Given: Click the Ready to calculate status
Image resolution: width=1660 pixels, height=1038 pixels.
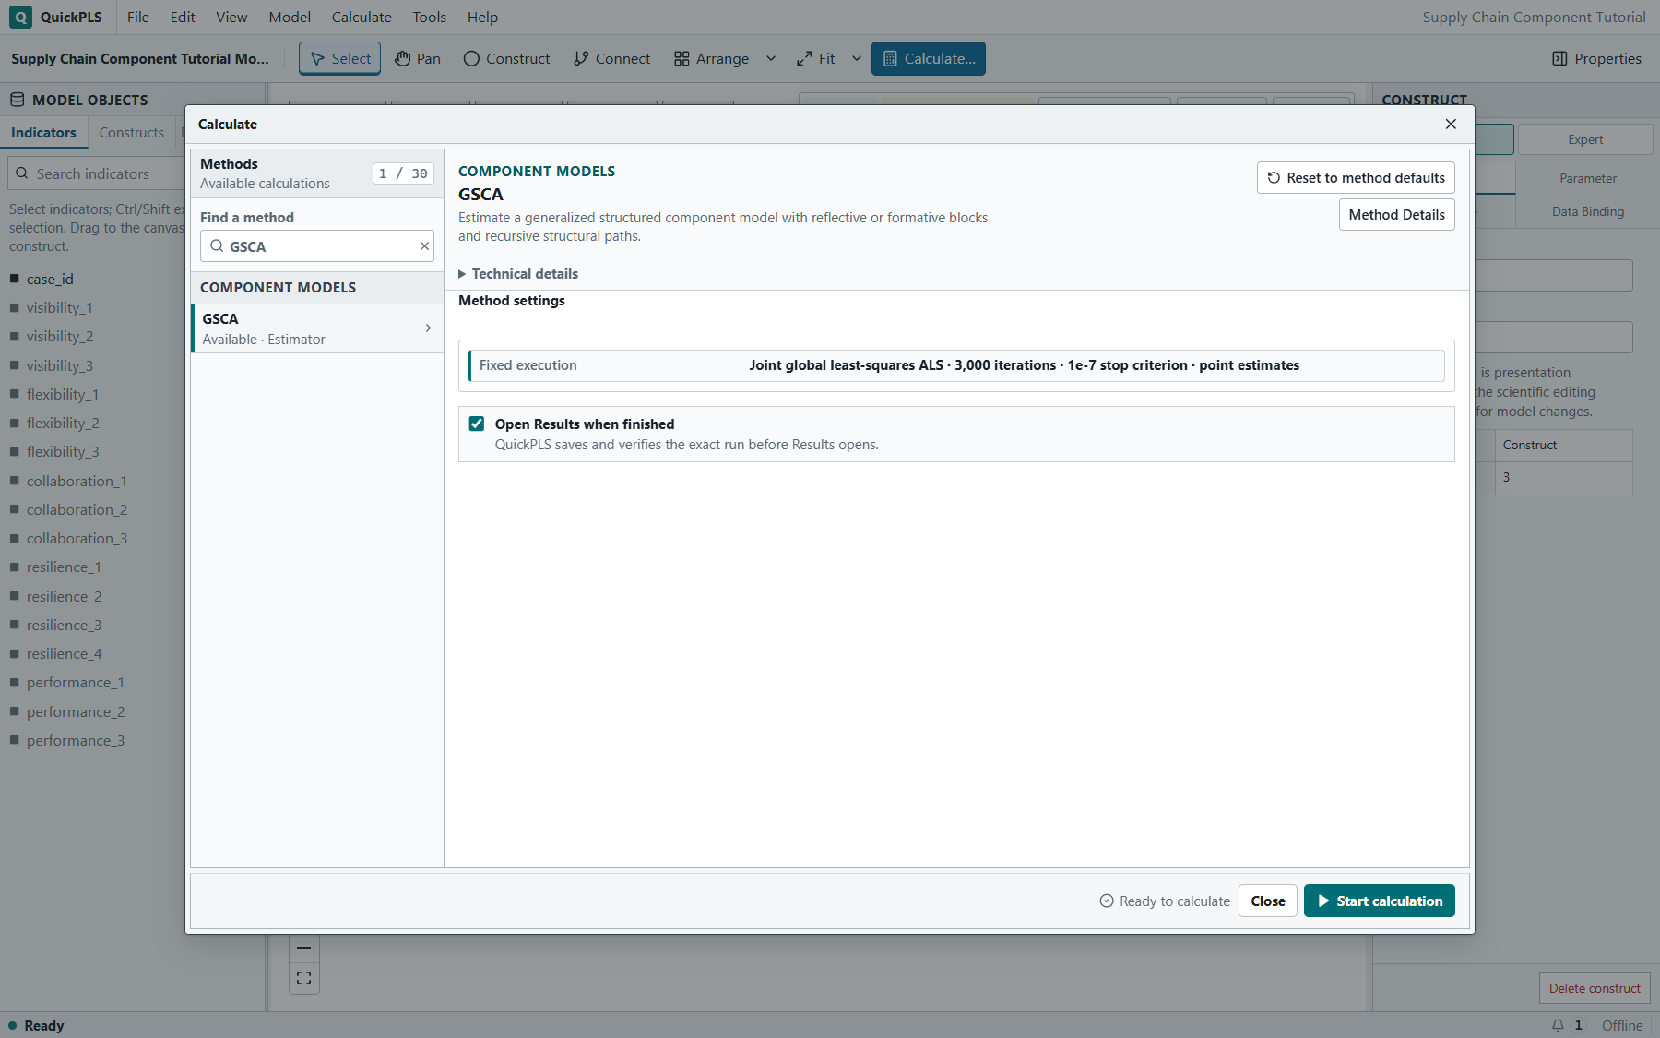Looking at the screenshot, I should [1165, 901].
